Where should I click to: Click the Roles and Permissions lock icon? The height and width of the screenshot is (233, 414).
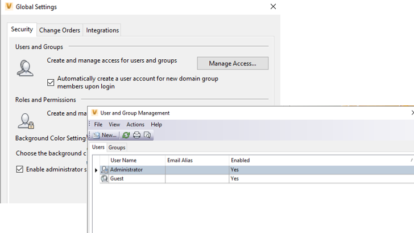coord(26,121)
